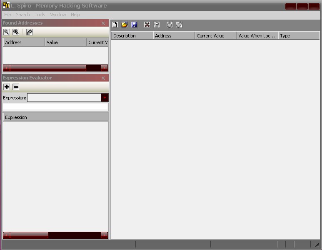Start a new search in Found Addresses
The width and height of the screenshot is (322, 250).
click(7, 32)
